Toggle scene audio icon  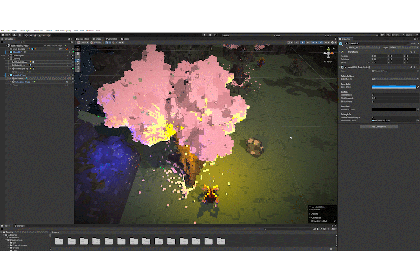pos(308,42)
